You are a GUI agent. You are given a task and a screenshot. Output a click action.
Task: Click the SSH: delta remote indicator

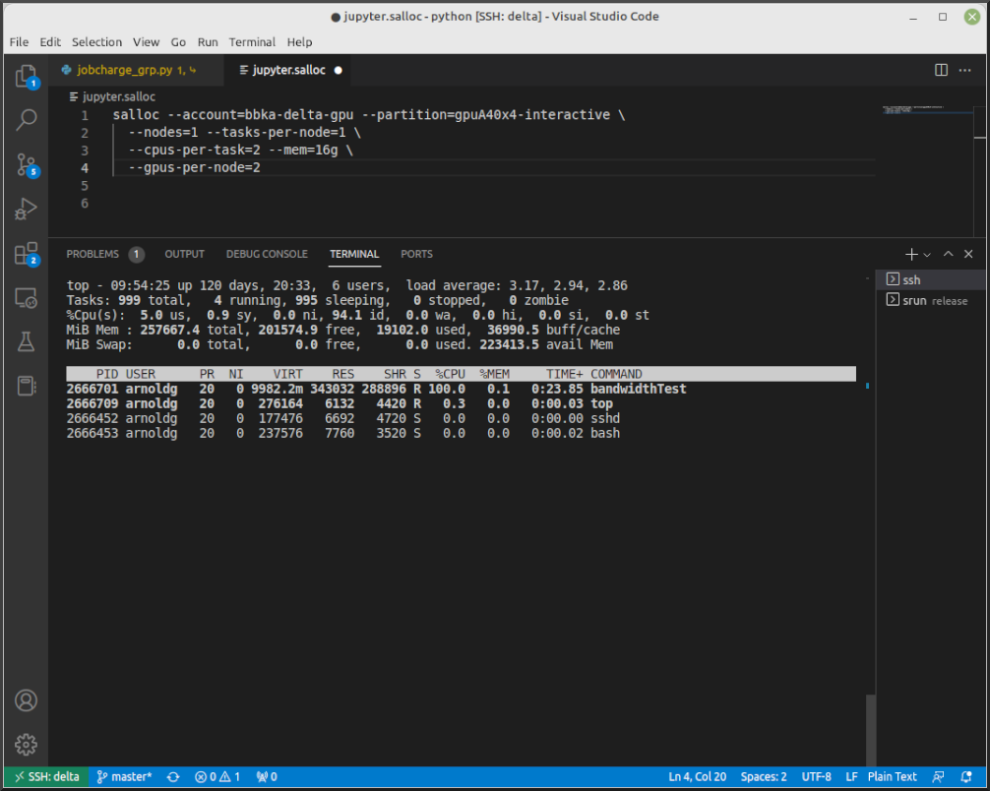[47, 776]
